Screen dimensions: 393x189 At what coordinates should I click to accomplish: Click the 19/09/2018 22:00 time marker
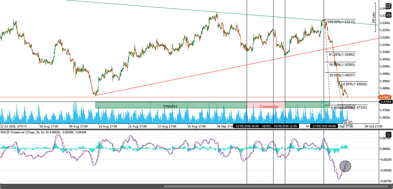click(286, 126)
